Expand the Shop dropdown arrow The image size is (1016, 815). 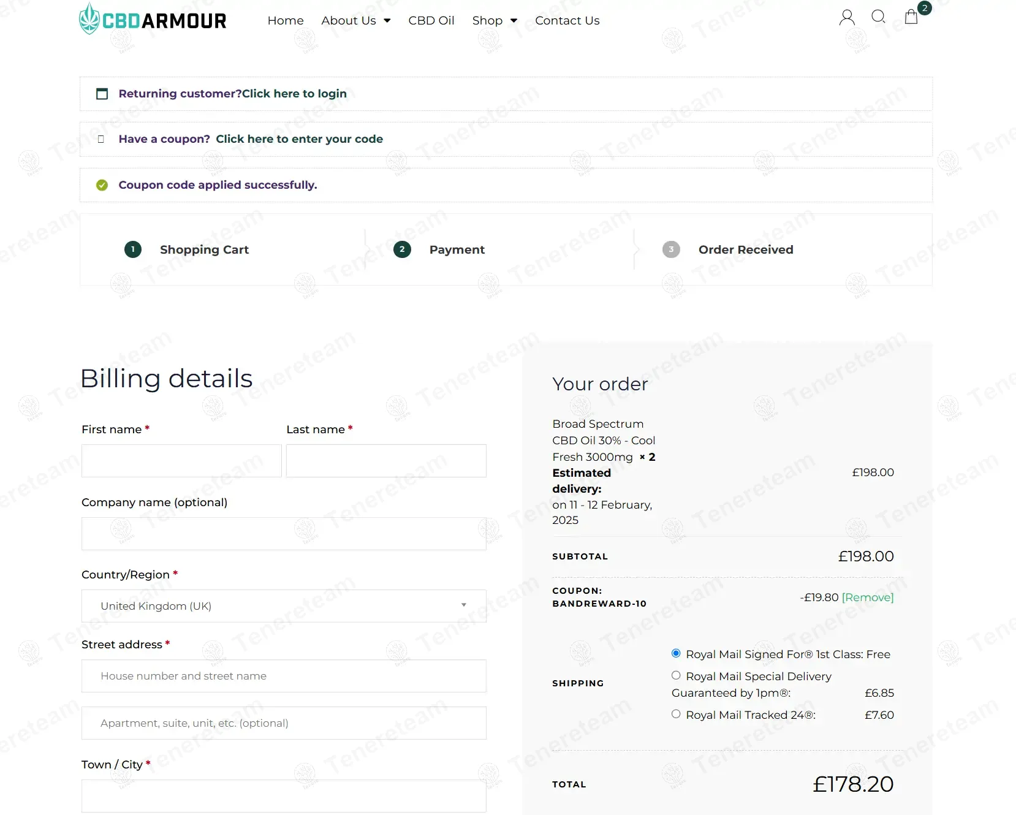pyautogui.click(x=514, y=21)
